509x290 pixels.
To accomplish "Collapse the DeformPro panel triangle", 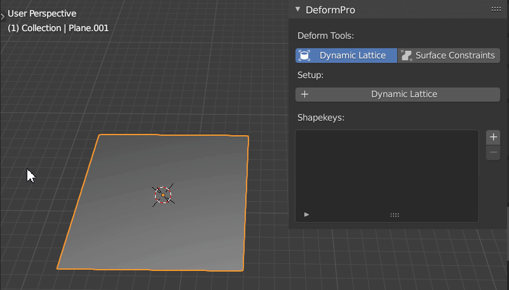I will 297,10.
